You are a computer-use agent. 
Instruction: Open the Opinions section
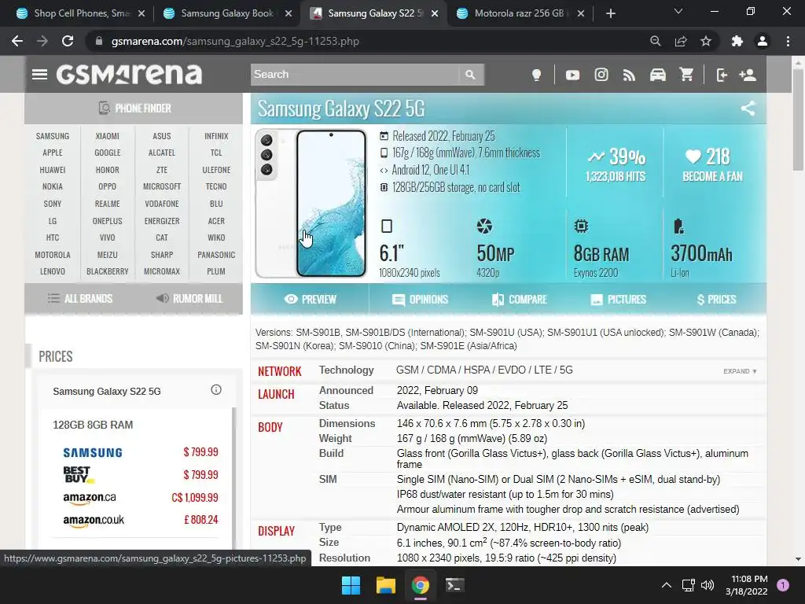420,299
